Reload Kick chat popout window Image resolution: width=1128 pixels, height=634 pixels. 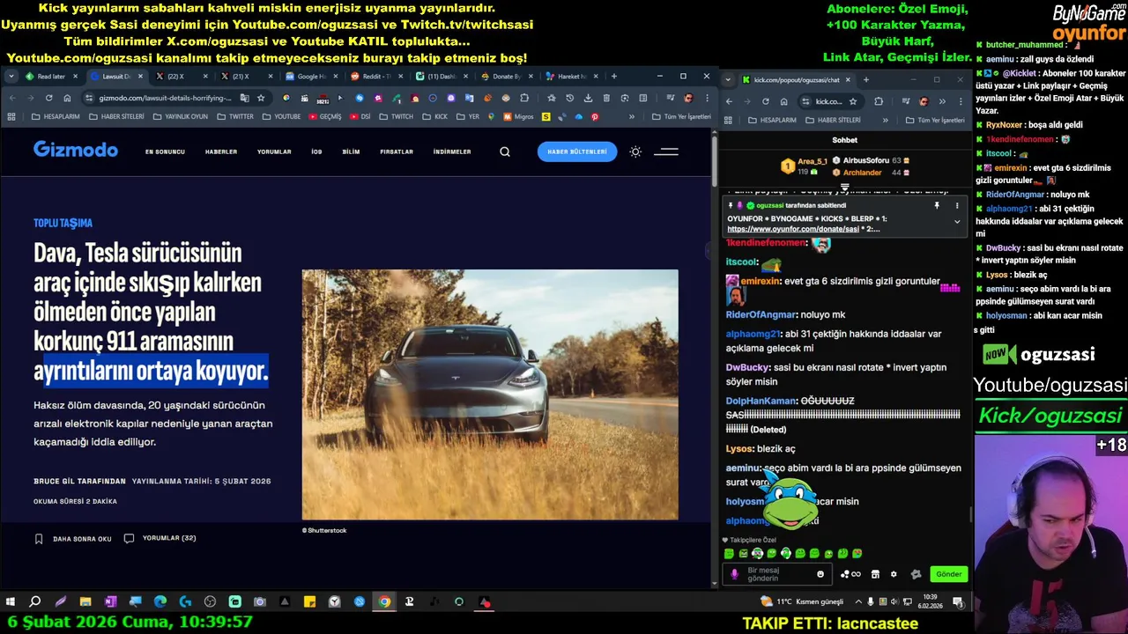pos(765,101)
